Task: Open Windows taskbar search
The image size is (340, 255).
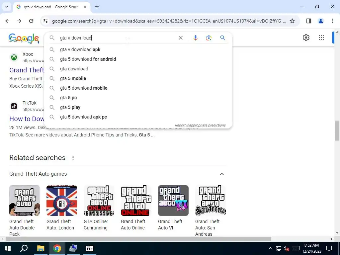Action: pyautogui.click(x=24, y=248)
